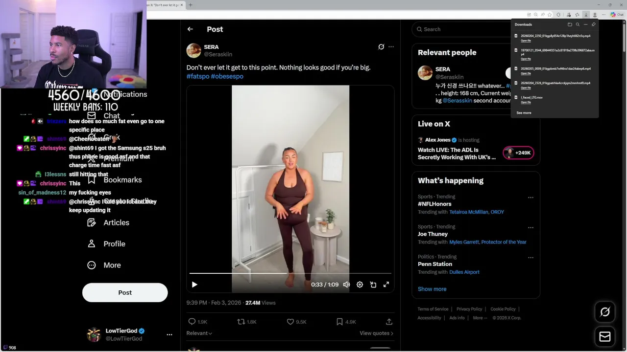The height and width of the screenshot is (352, 627).
Task: Expand the Relevant replies sort dropdown
Action: (199, 333)
